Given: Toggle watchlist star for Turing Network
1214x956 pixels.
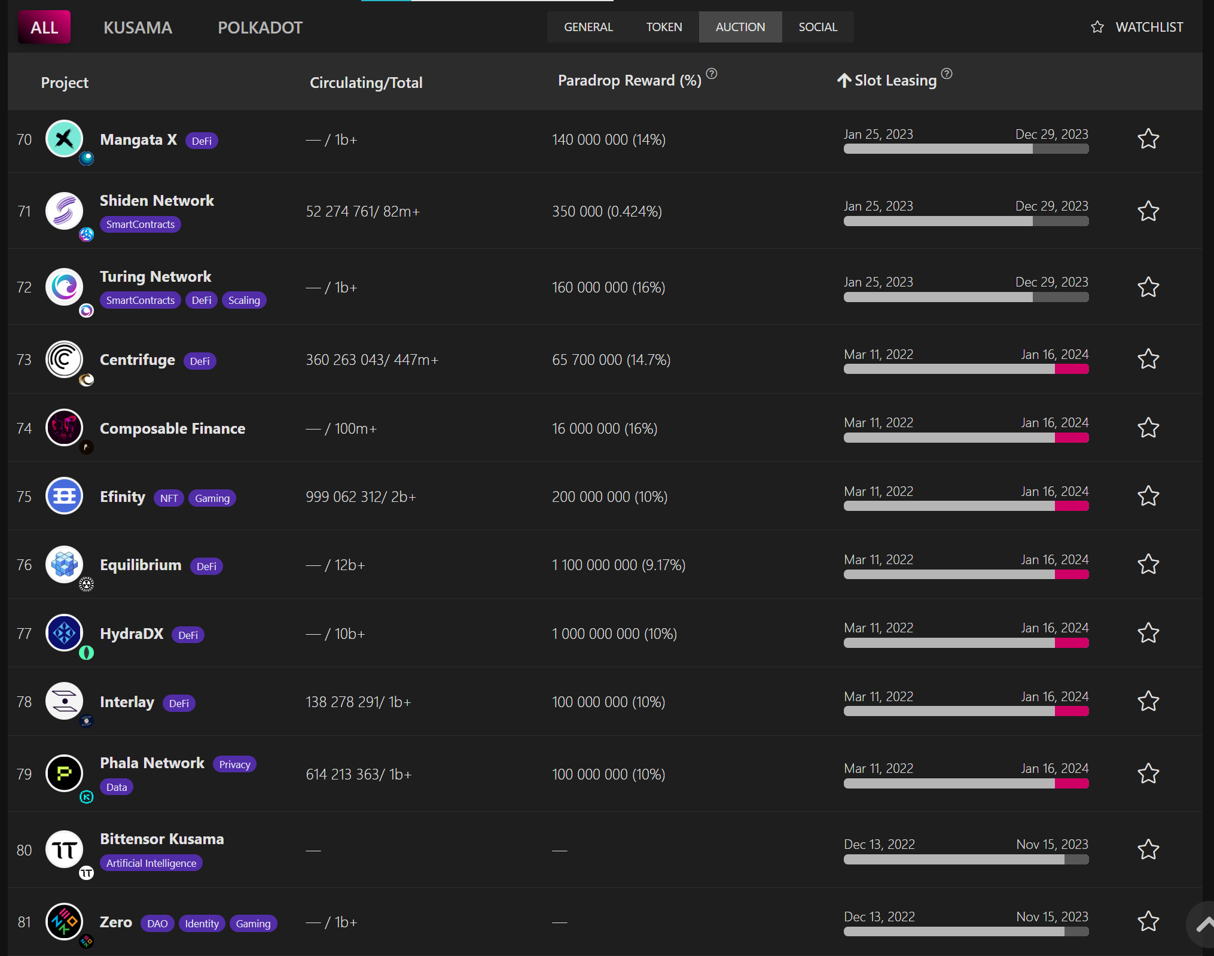Looking at the screenshot, I should tap(1148, 287).
